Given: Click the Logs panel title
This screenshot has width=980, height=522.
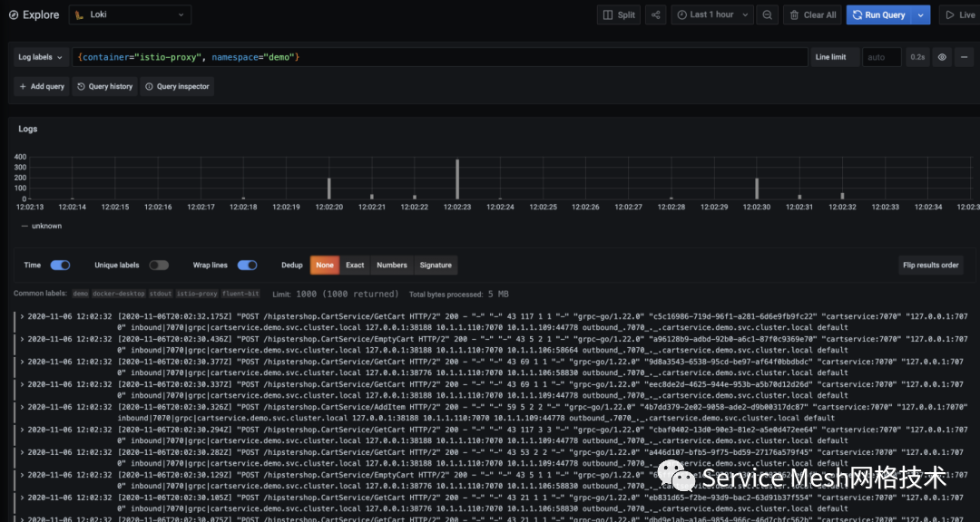Looking at the screenshot, I should coord(28,129).
